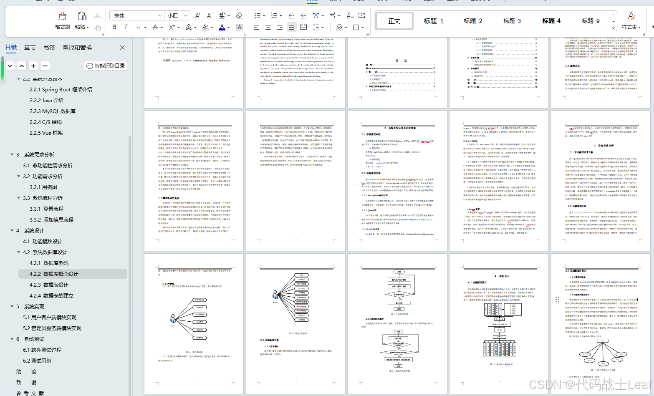Center align the paragraph

268,27
